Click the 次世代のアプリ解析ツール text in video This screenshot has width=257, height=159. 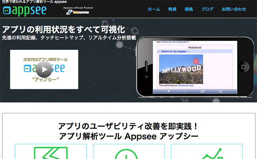click(x=45, y=59)
